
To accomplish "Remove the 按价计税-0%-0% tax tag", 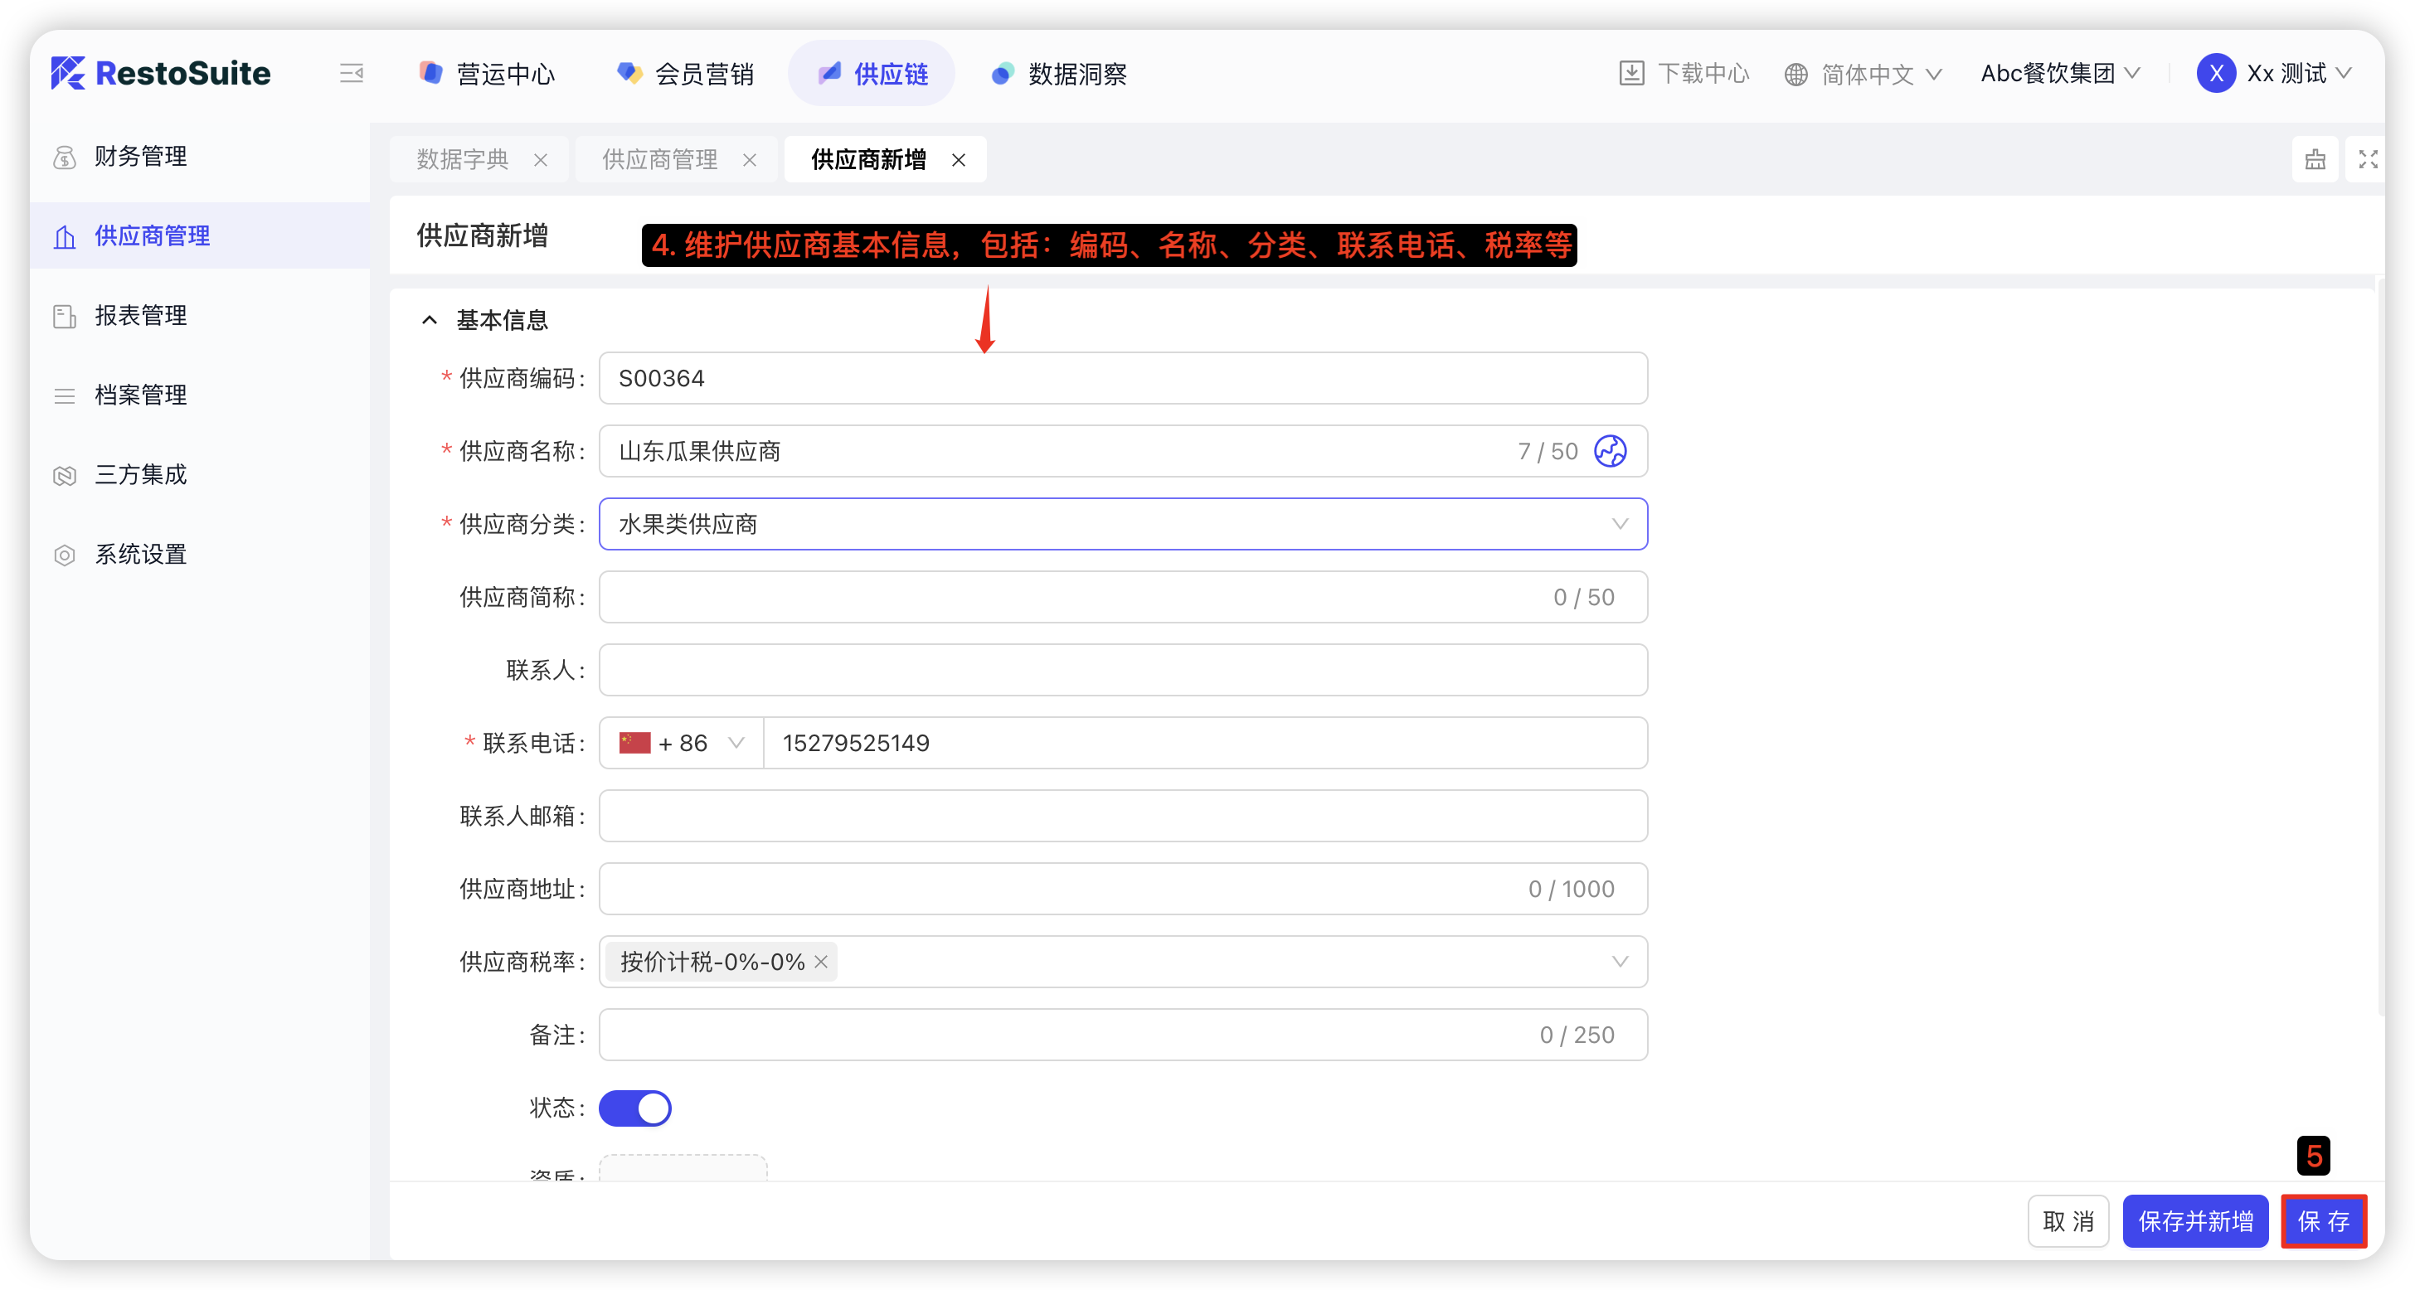I will 821,962.
